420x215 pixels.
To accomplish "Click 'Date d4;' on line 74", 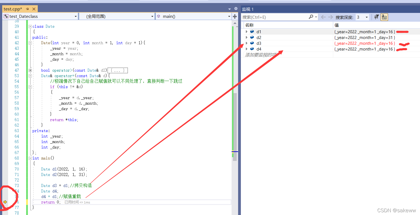I will pyautogui.click(x=50, y=191).
